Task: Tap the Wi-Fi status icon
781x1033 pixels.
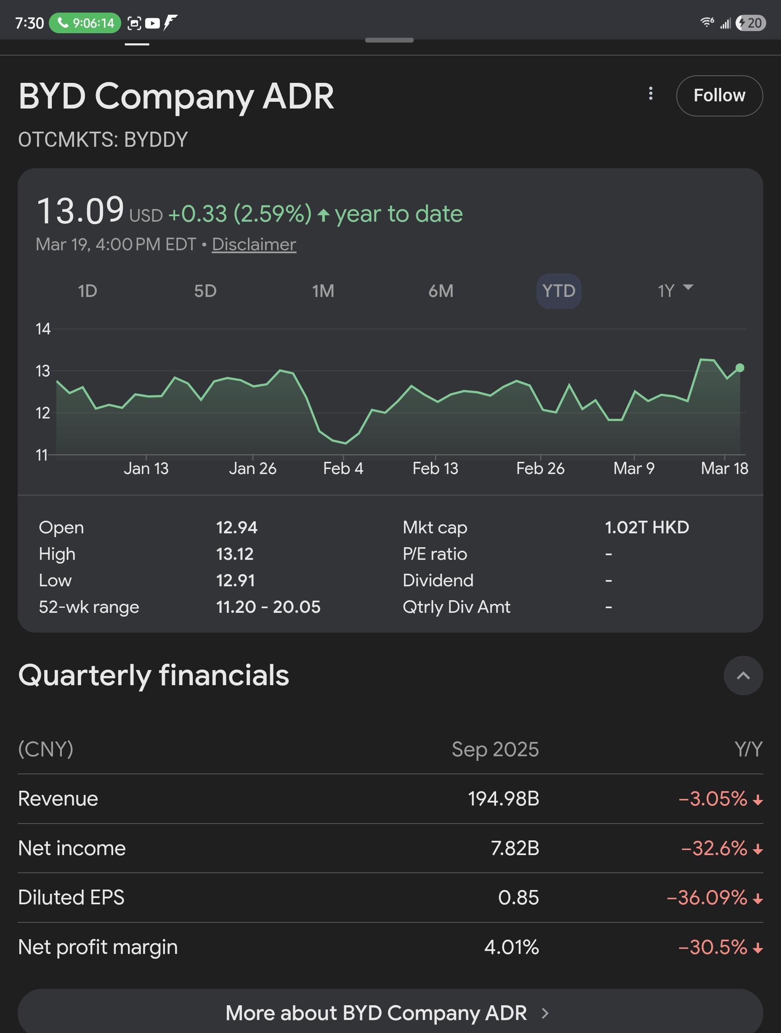Action: [707, 22]
